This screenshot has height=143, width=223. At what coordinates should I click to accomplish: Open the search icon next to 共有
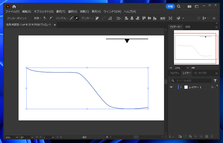tap(179, 6)
